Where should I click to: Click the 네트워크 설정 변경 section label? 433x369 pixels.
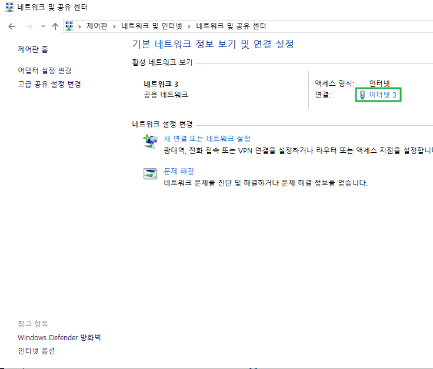(x=162, y=124)
